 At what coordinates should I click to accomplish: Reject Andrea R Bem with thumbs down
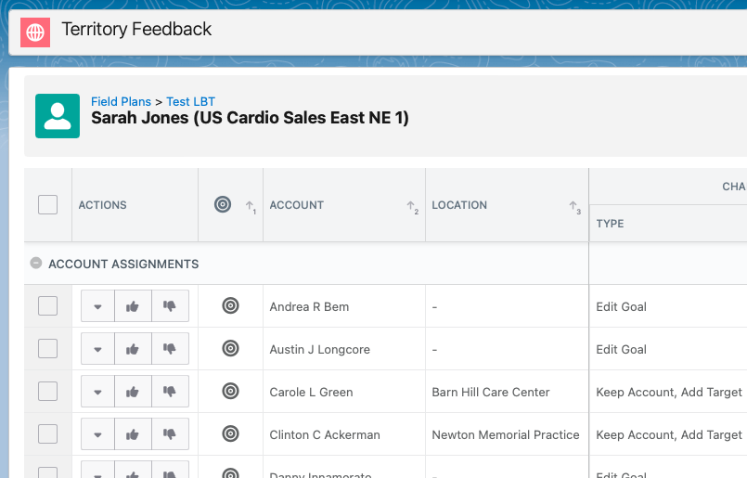[x=170, y=306]
